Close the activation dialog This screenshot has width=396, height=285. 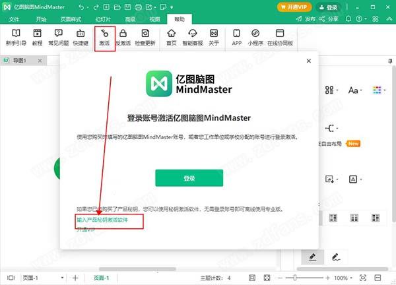309,61
